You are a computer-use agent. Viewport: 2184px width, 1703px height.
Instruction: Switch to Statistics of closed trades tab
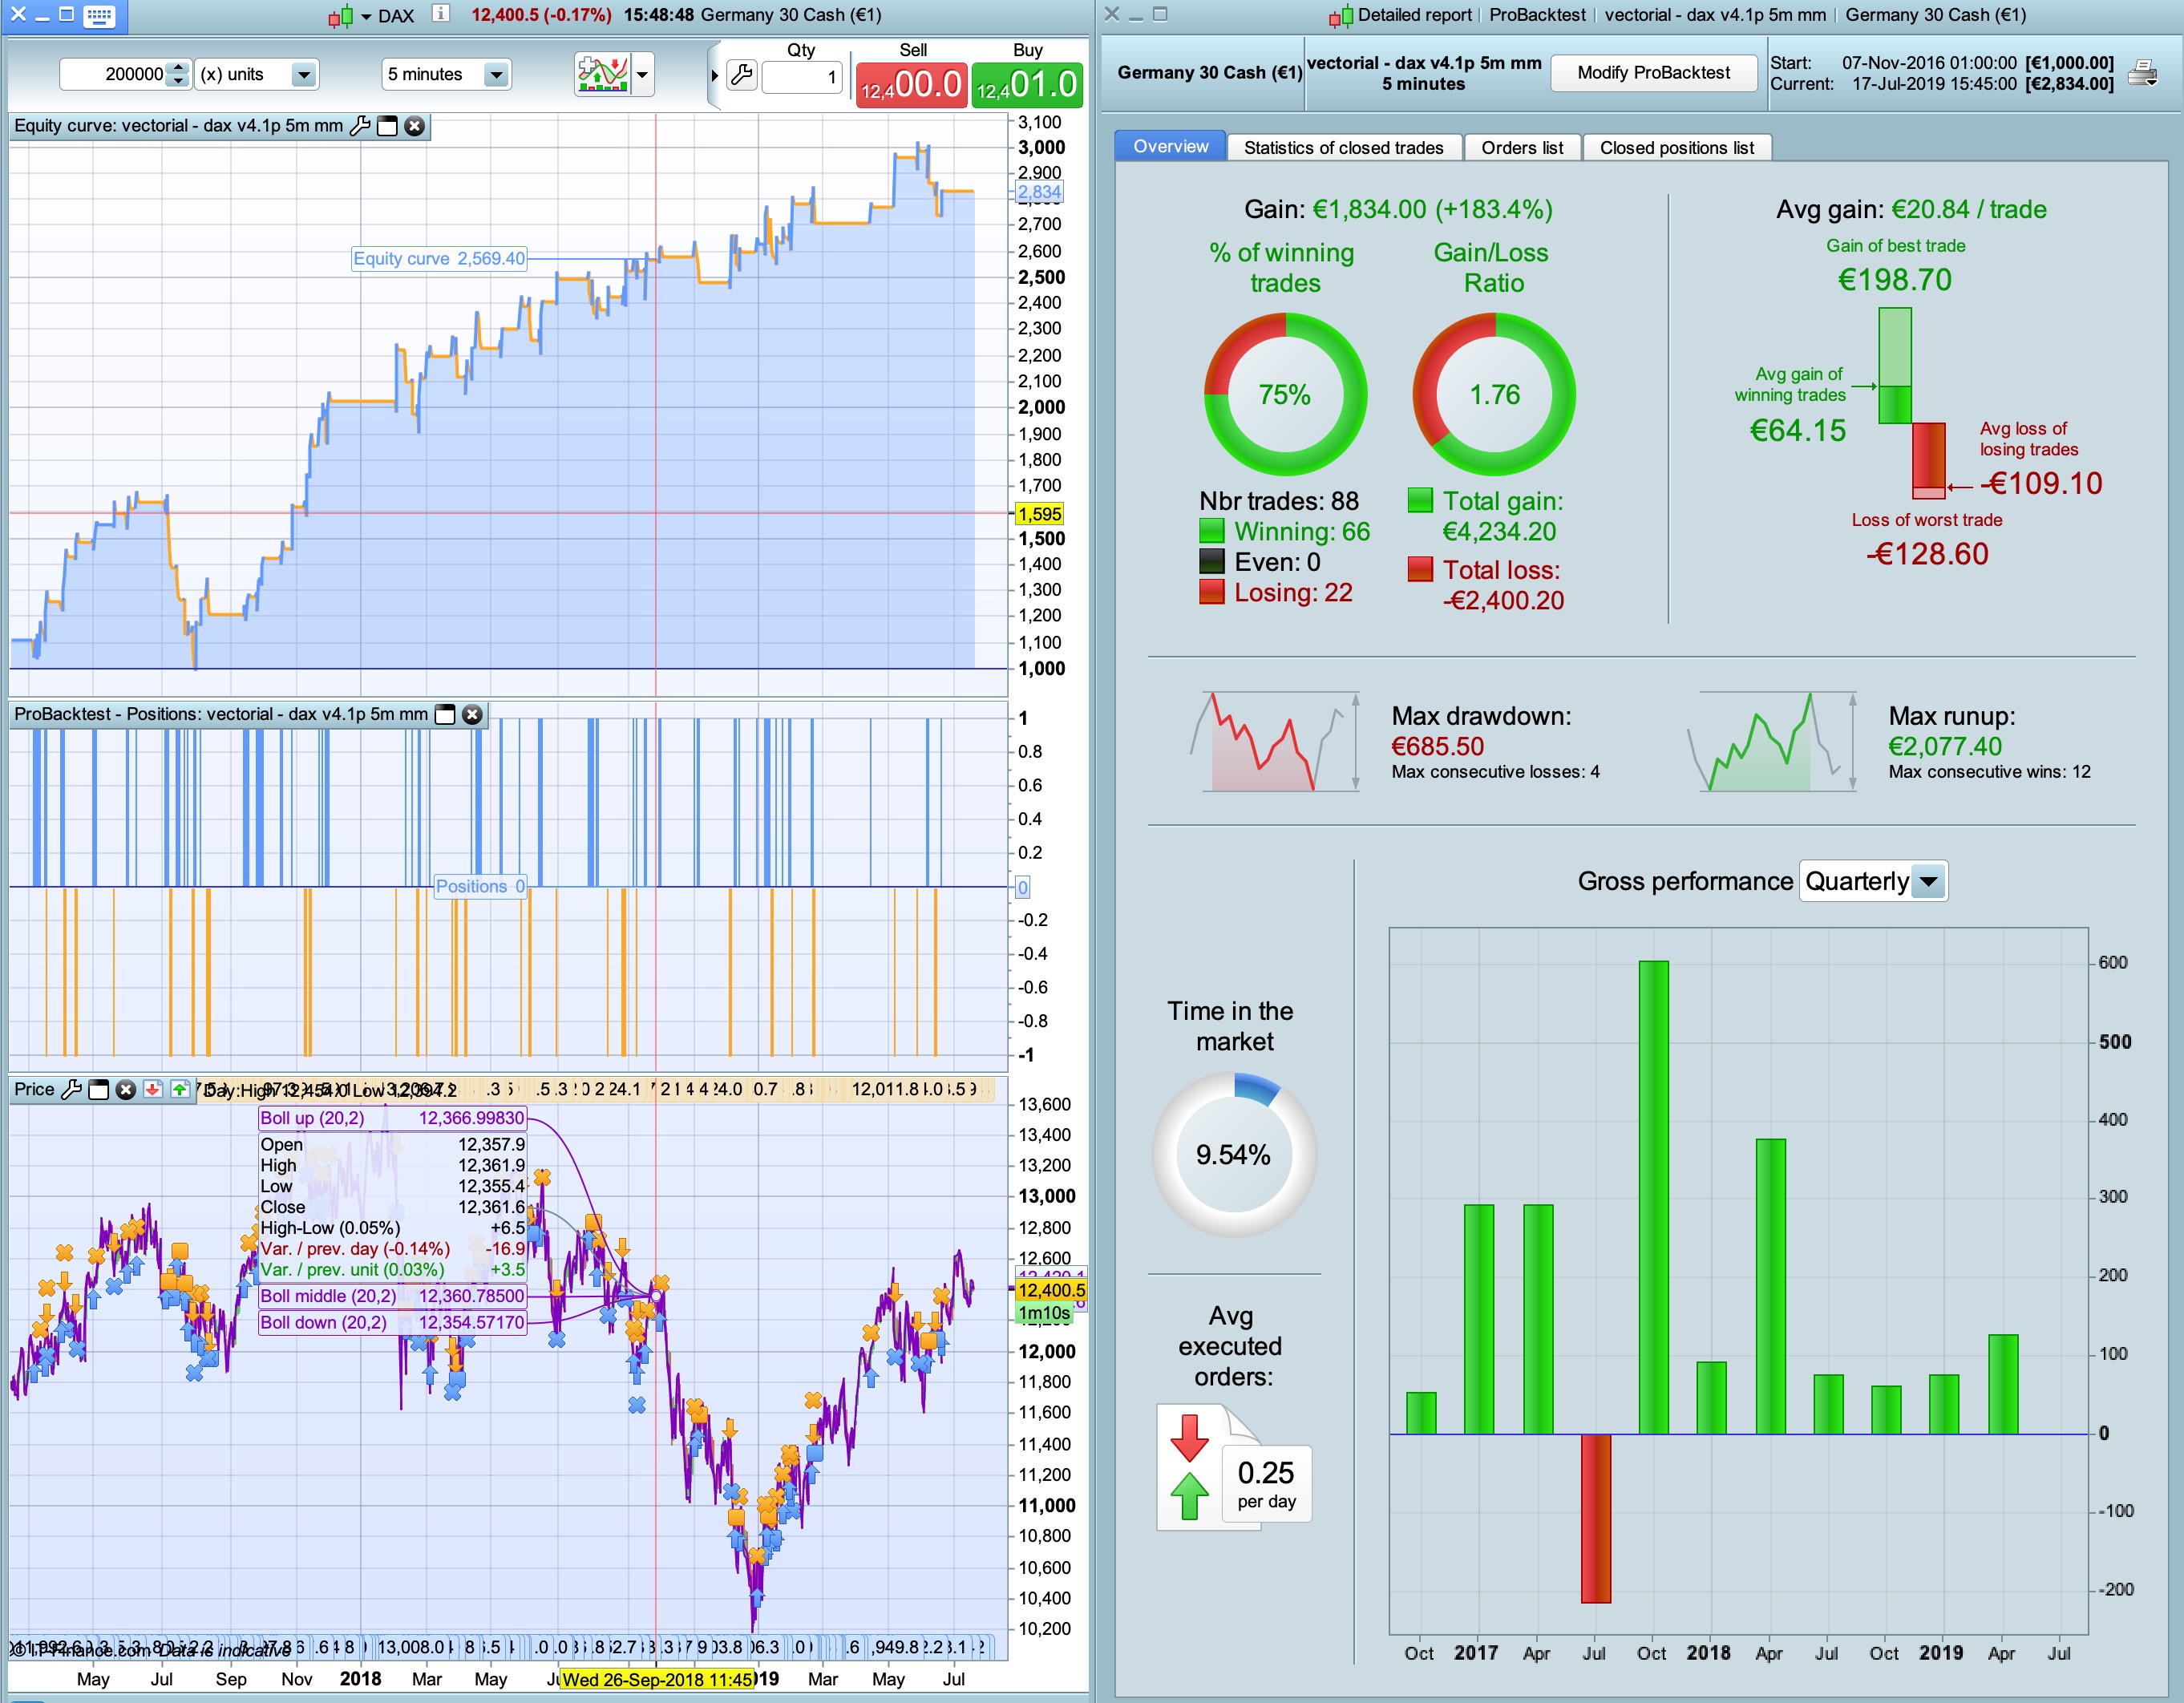click(x=1343, y=148)
